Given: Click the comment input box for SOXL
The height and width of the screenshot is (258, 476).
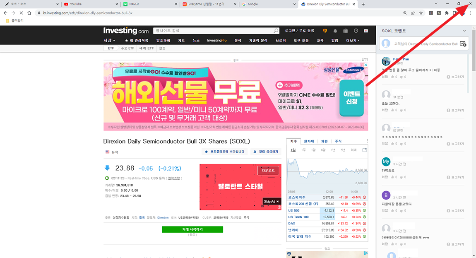Looking at the screenshot, I should point(423,44).
